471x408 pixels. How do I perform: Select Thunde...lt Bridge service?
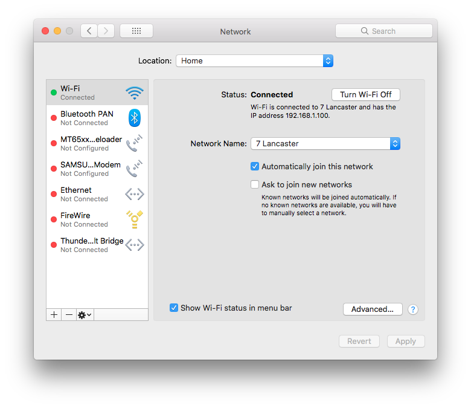[x=97, y=245]
